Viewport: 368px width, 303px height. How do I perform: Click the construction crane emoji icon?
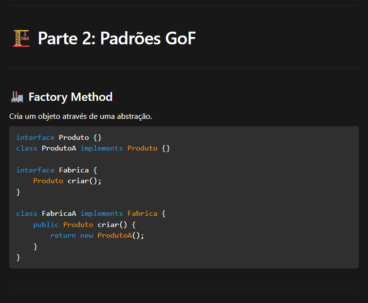21,38
